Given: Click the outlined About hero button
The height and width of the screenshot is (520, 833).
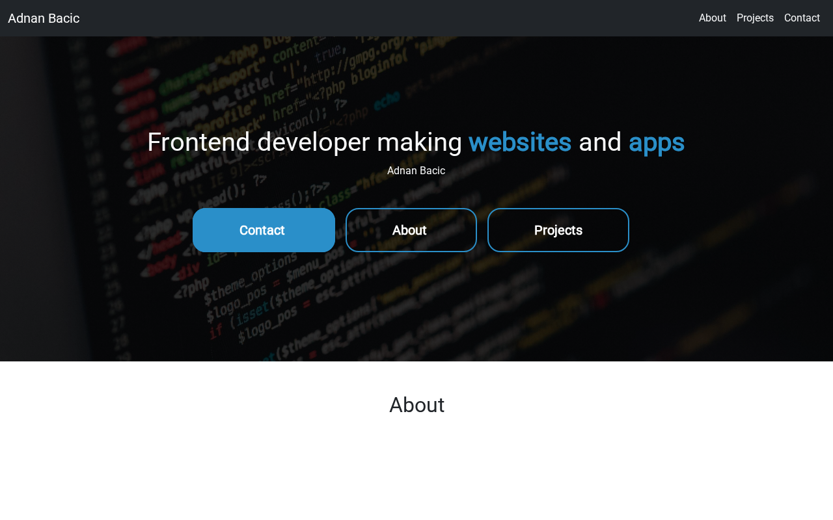Looking at the screenshot, I should click(411, 230).
